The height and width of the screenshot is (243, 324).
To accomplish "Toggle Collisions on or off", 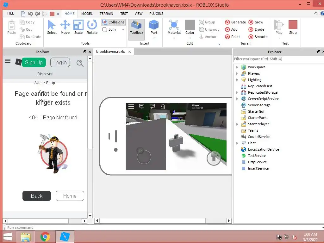I will [114, 22].
